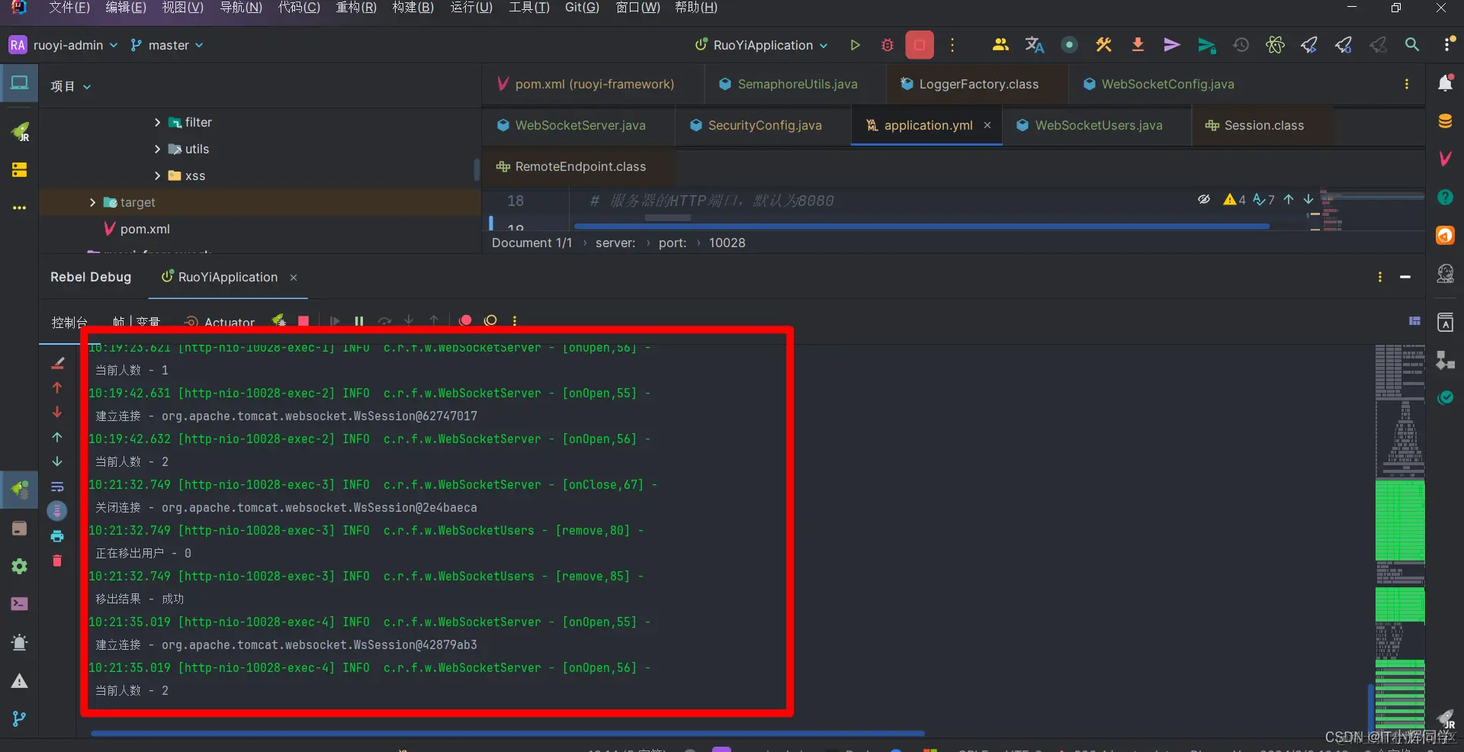Toggle the Project tool window button

click(x=20, y=83)
